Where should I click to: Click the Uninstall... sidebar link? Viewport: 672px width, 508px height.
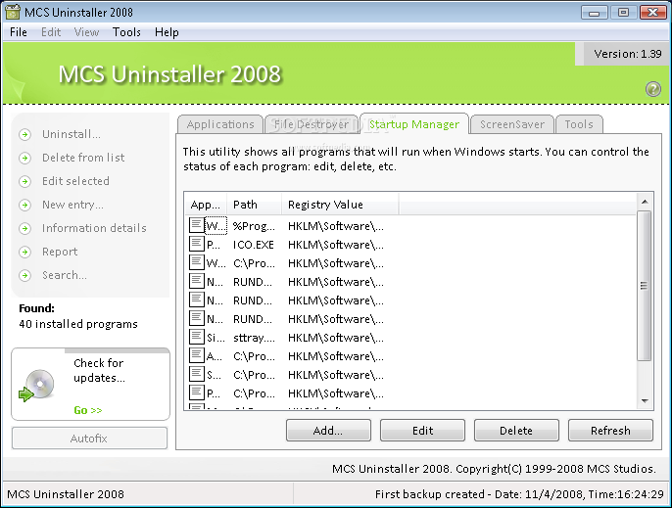(72, 134)
